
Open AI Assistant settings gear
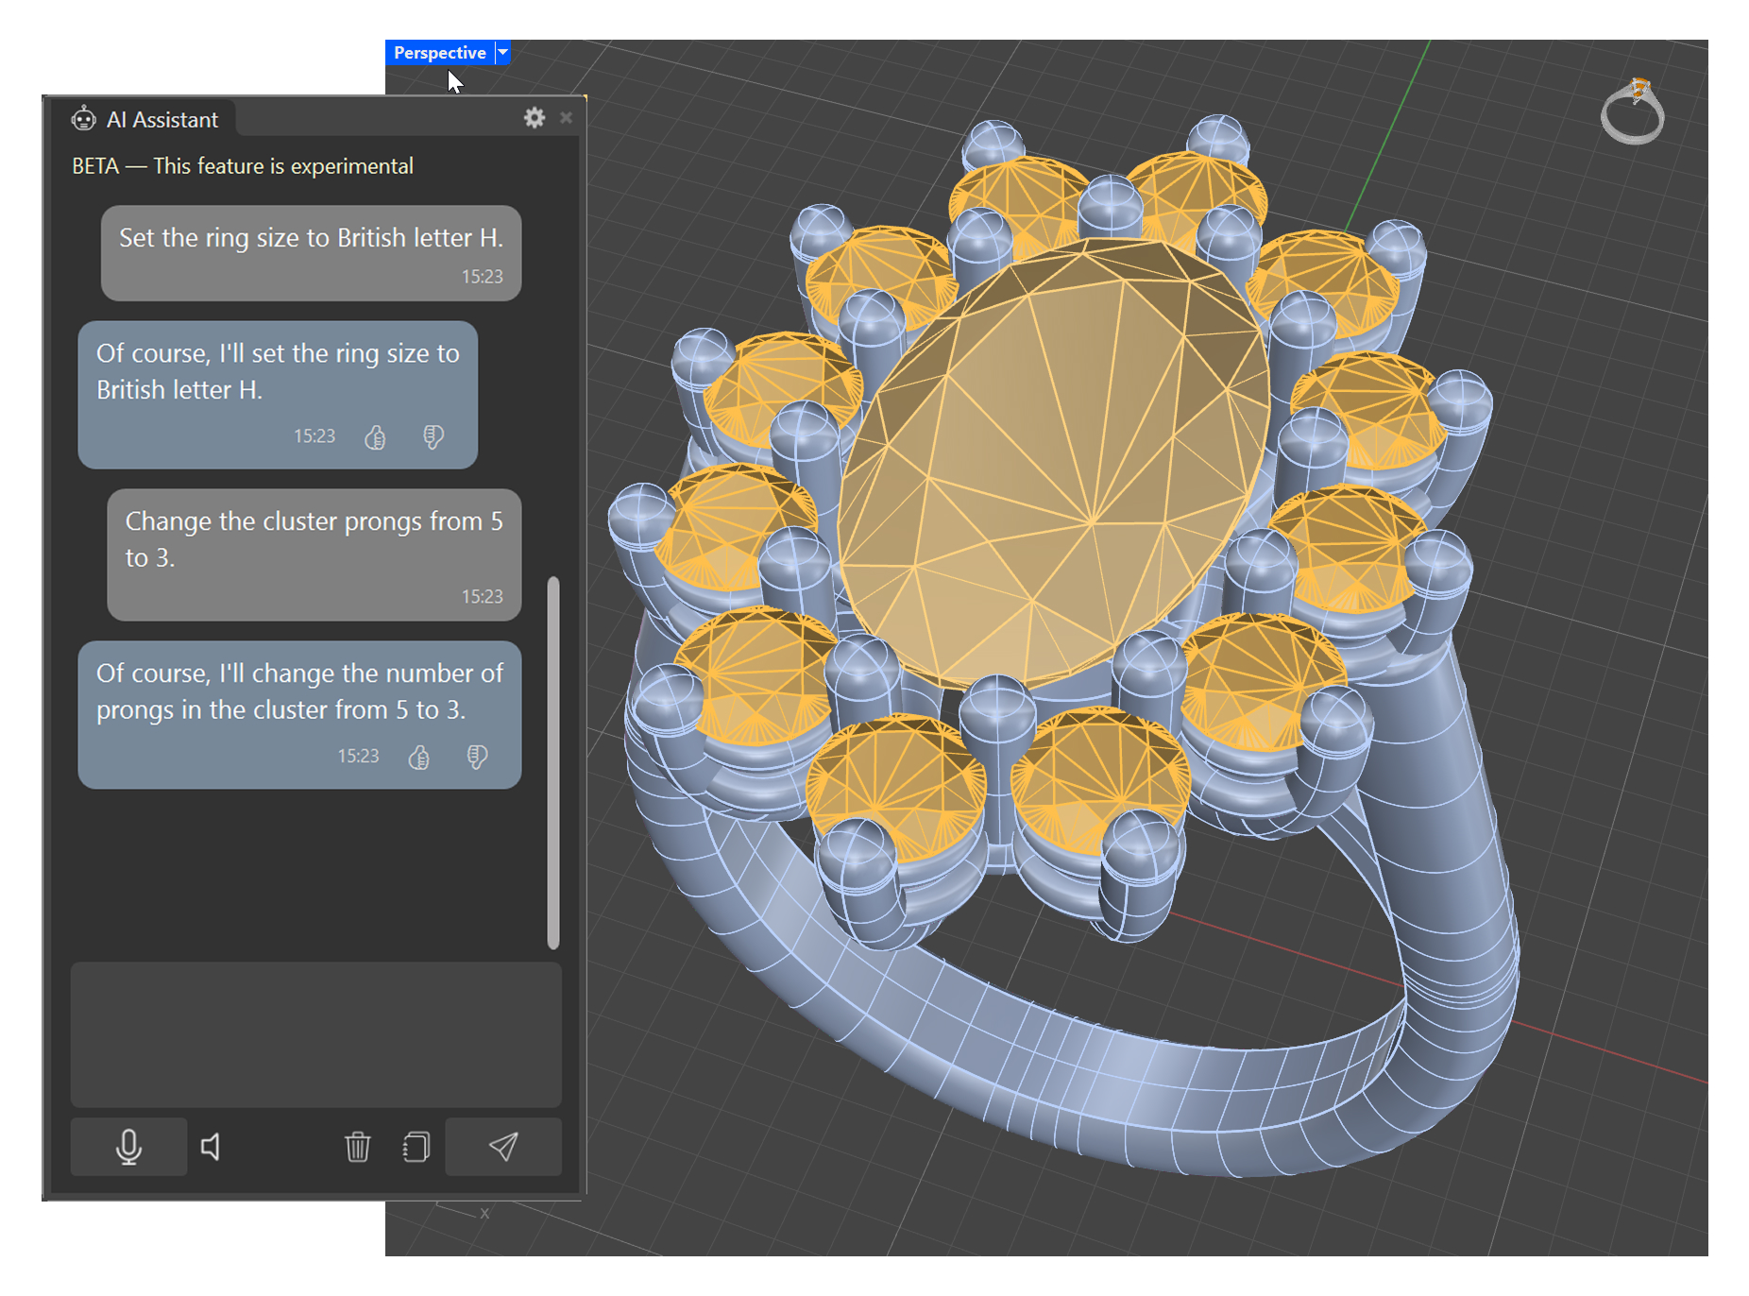(x=535, y=118)
